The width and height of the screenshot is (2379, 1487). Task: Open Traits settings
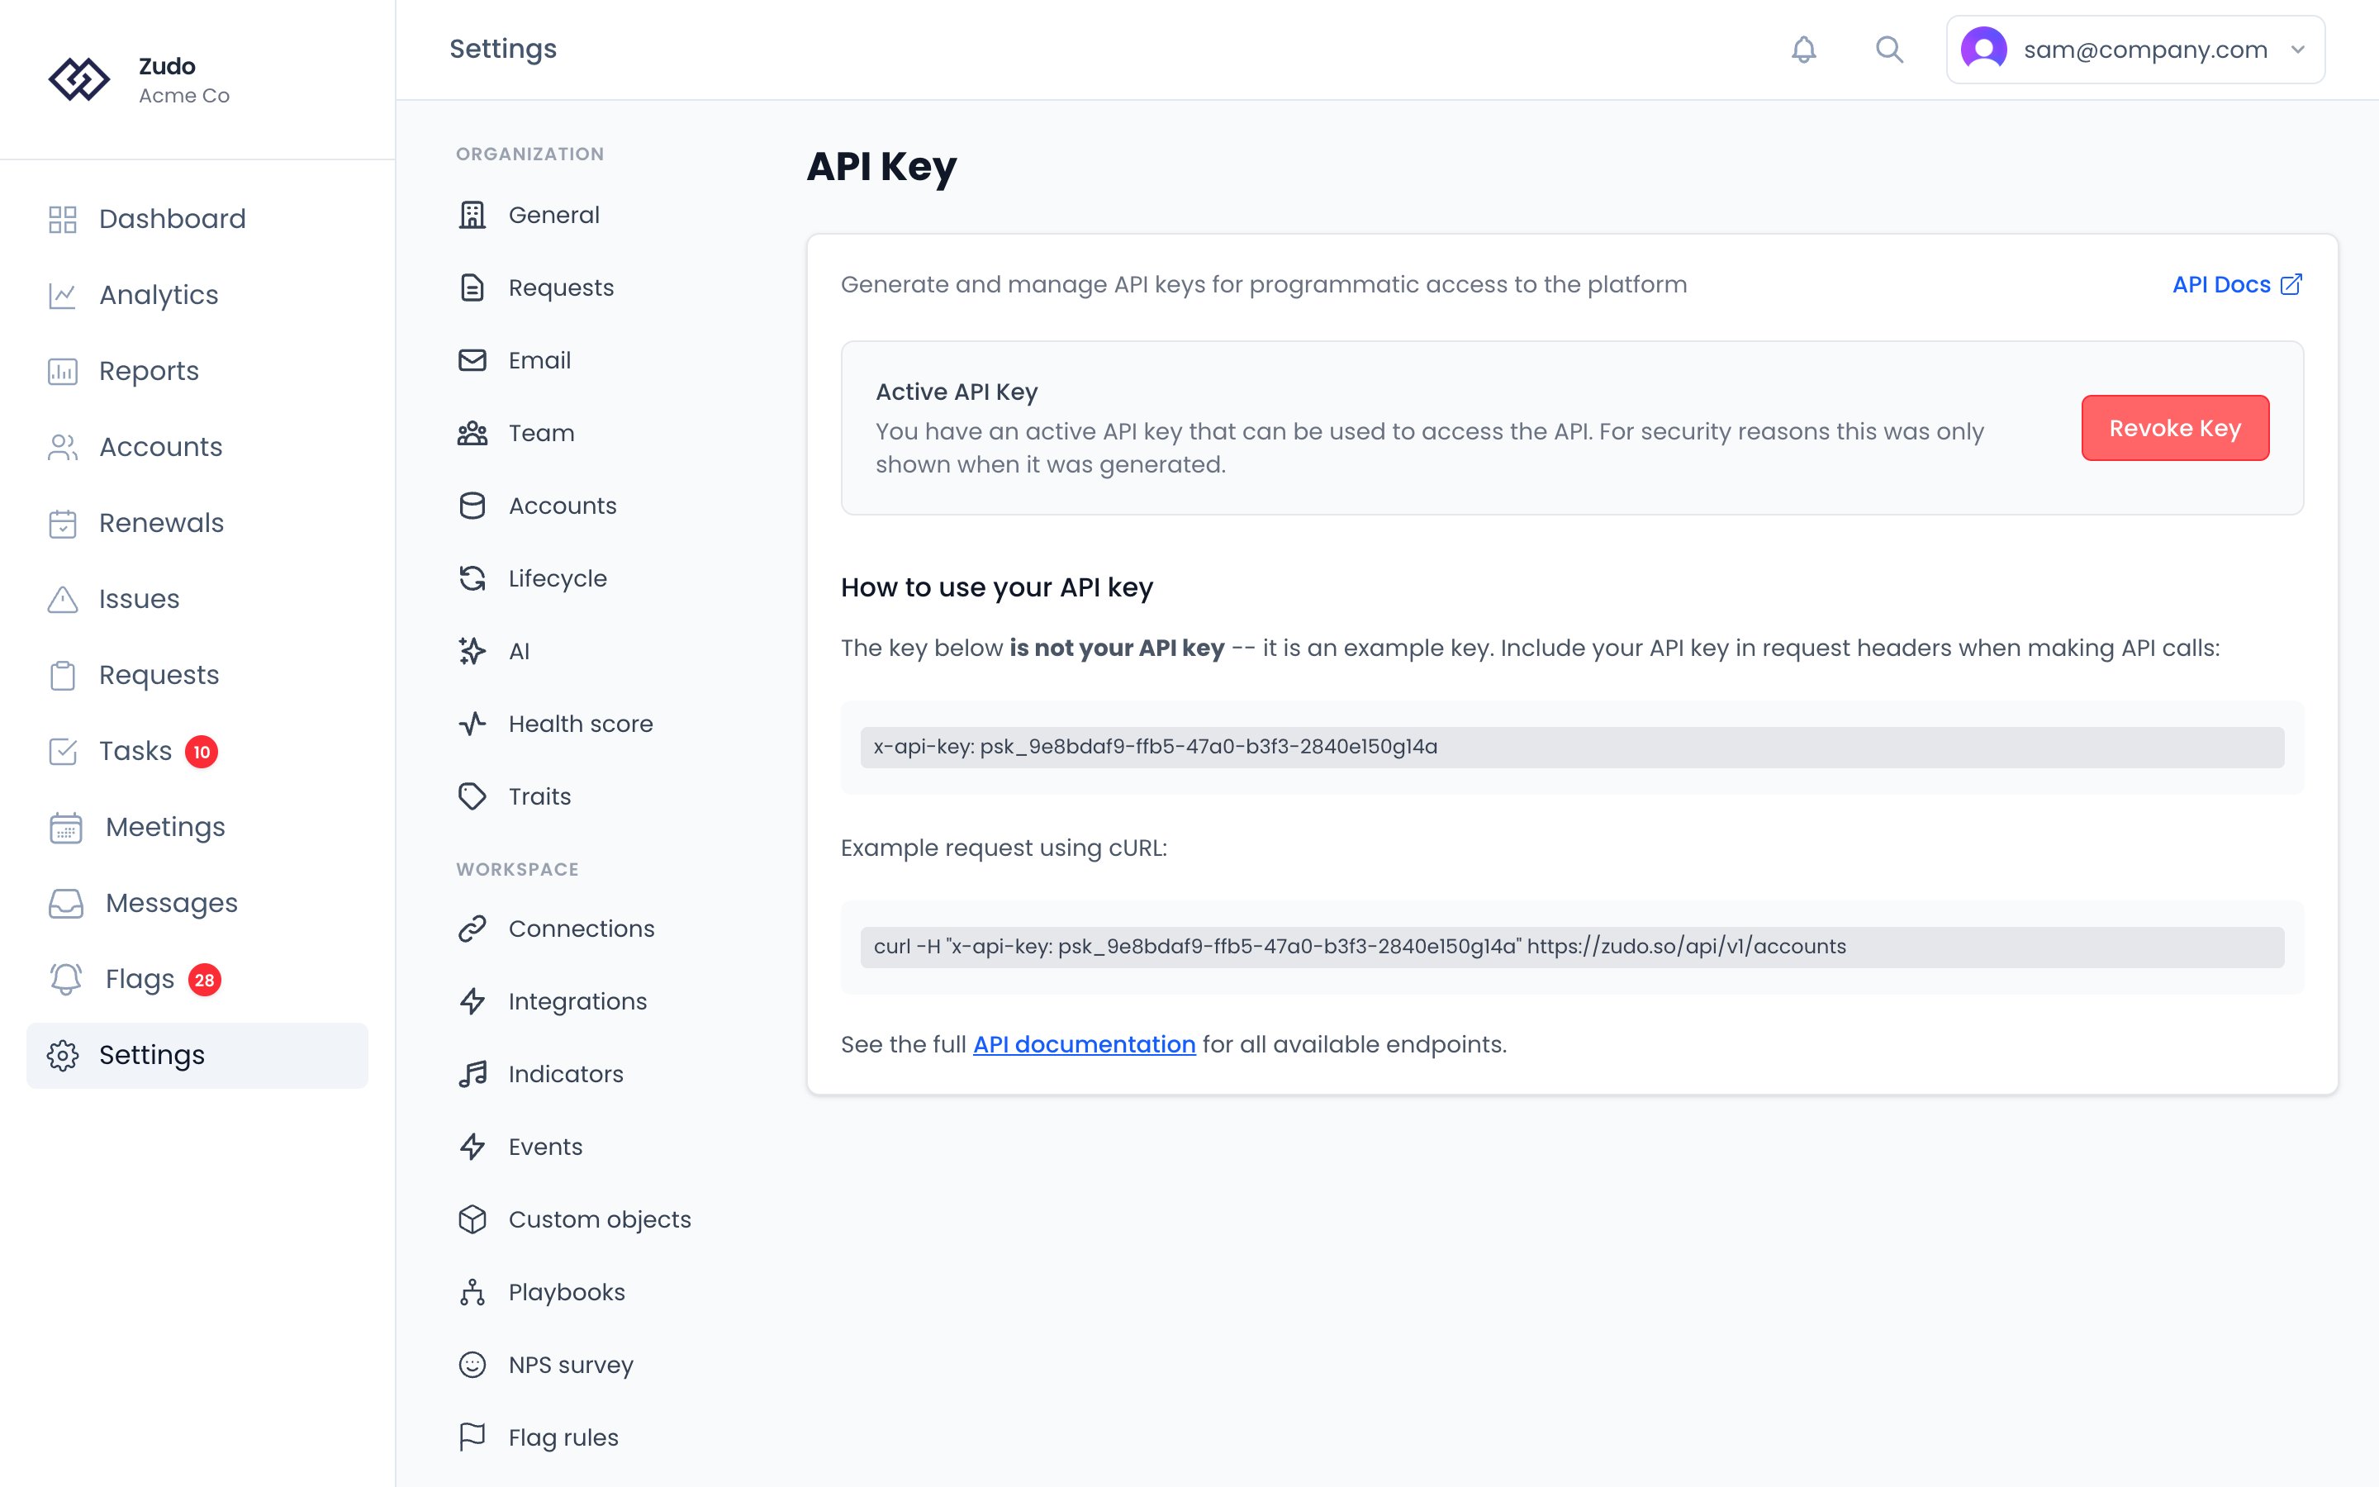click(x=515, y=796)
